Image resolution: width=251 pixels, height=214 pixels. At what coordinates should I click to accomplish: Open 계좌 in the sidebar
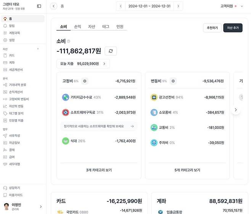23,62
